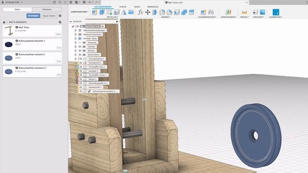
Task: Open data panel settings gear
Action: point(60,16)
